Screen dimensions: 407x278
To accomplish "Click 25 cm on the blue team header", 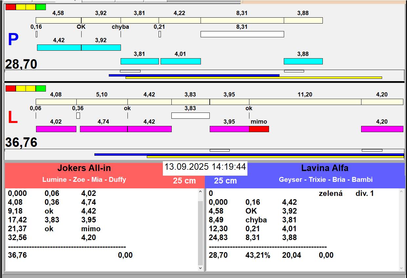I will (x=225, y=181).
